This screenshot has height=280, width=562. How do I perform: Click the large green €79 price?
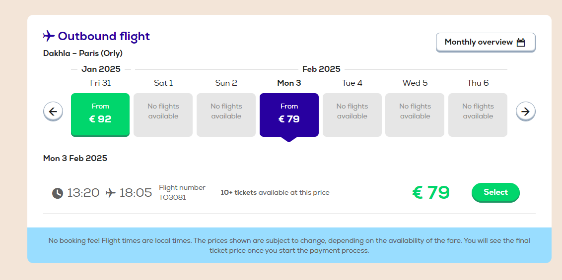pos(431,192)
